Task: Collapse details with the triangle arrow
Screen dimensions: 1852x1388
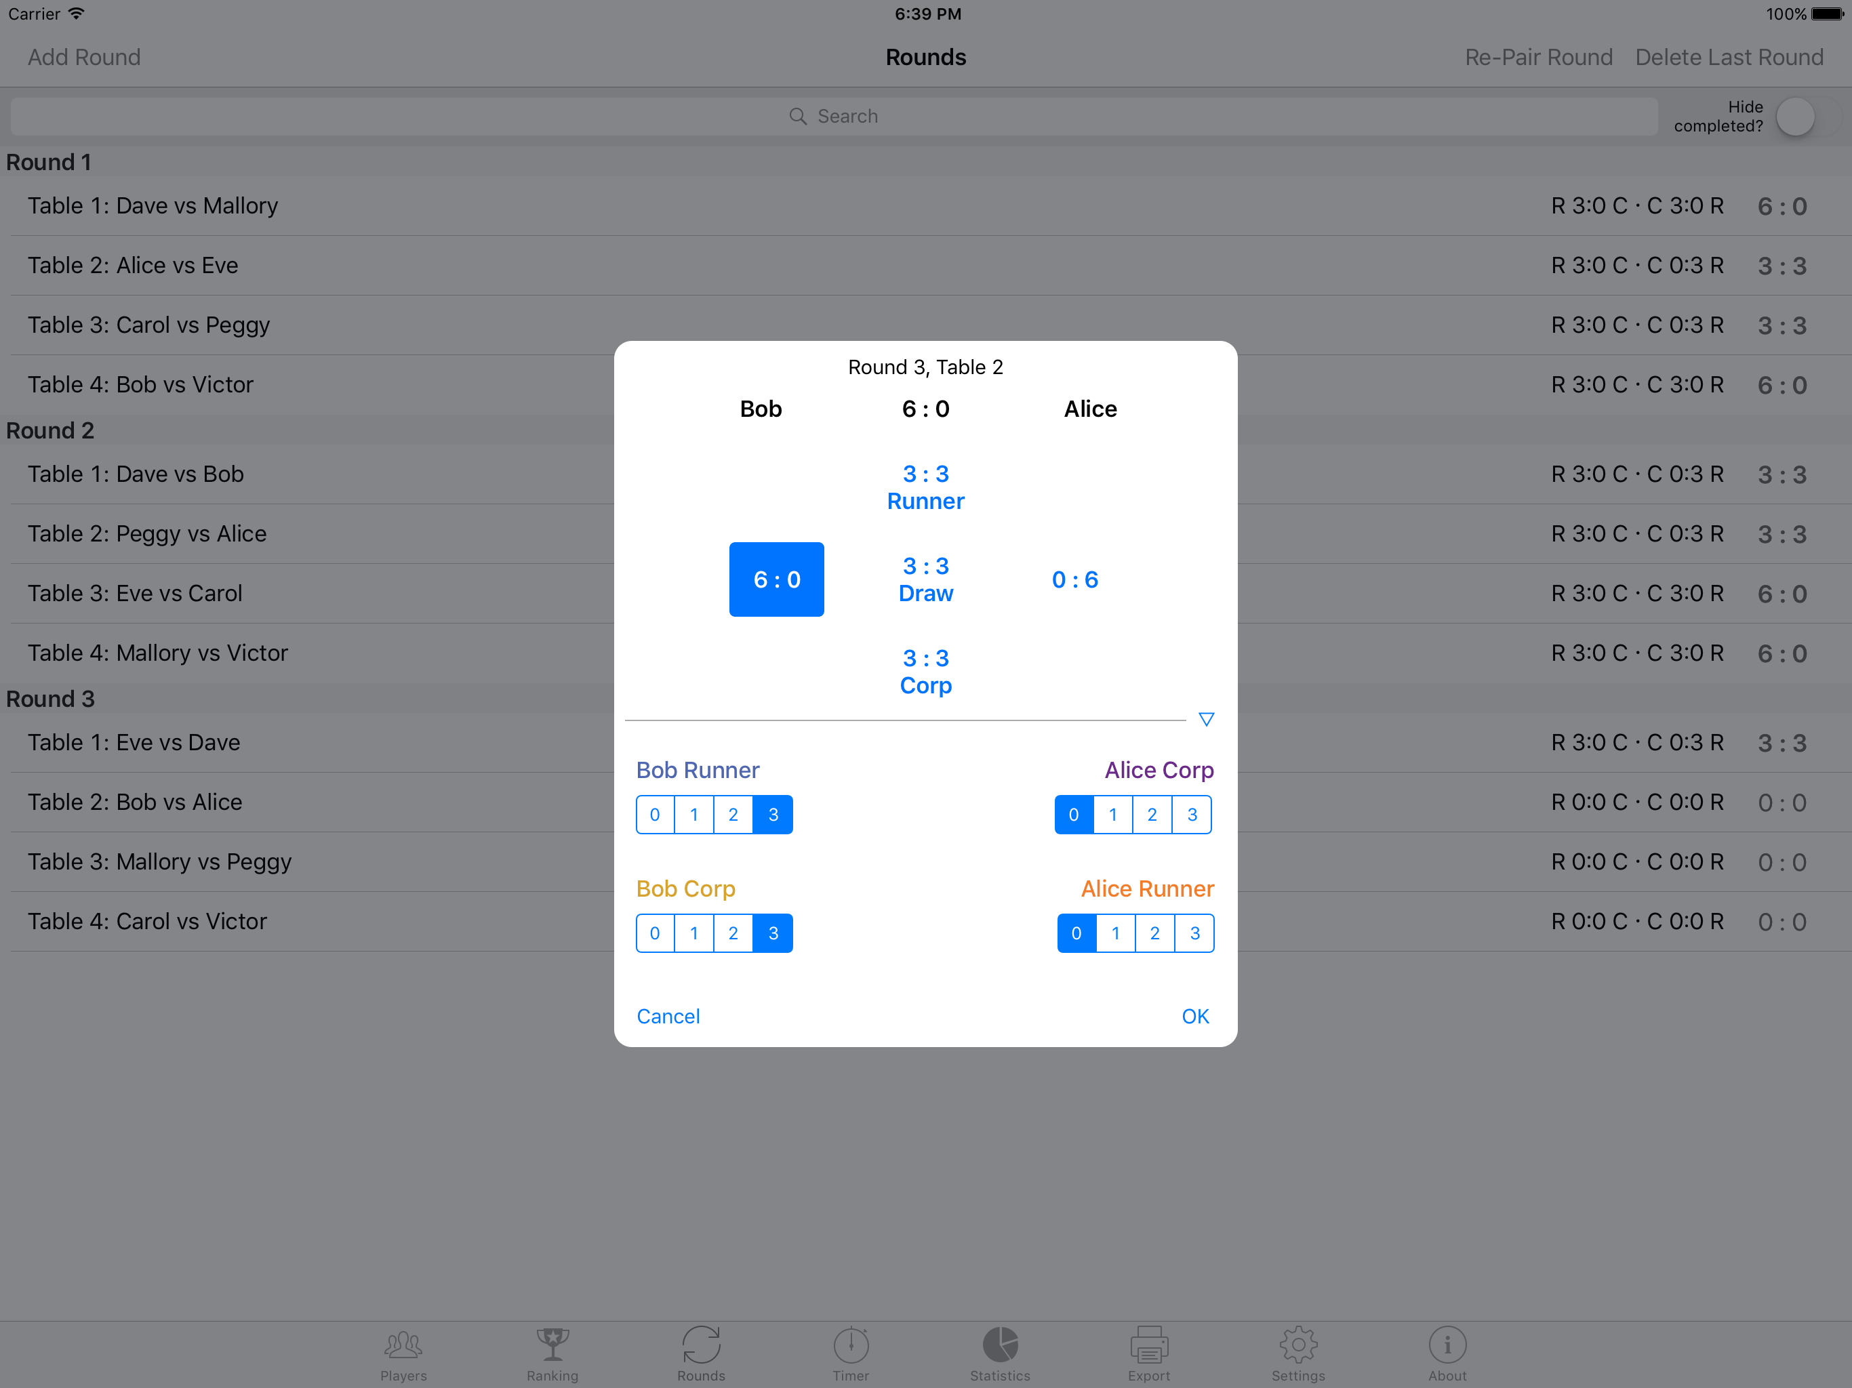Action: pos(1206,719)
